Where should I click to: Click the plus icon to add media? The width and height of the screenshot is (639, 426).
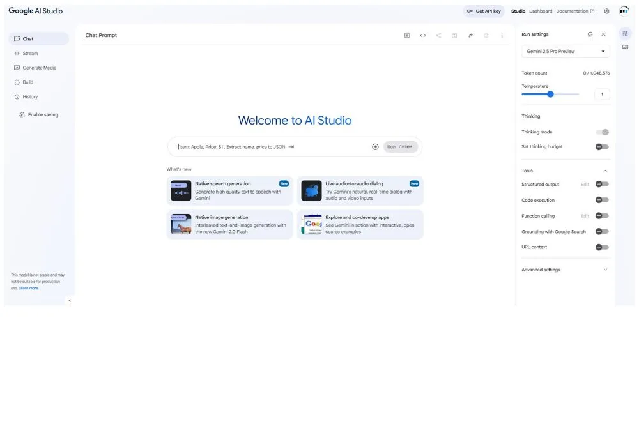tap(375, 147)
